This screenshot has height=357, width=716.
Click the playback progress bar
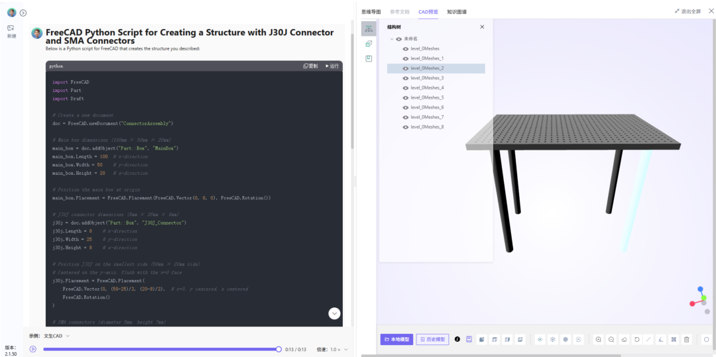[160, 349]
